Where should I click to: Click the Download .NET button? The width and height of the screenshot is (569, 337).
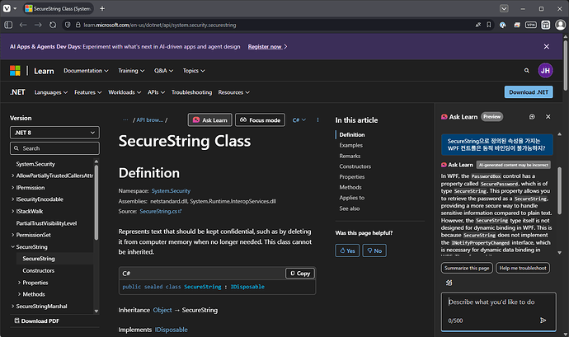[527, 92]
